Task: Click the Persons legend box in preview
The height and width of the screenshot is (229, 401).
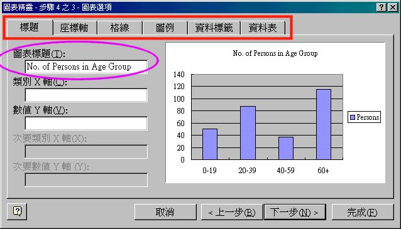Action: point(364,117)
